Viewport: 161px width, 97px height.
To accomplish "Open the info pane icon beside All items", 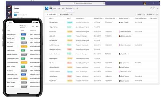I will (157, 15).
